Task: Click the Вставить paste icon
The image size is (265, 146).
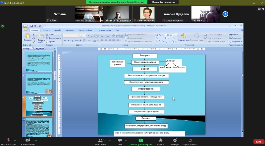Action: [27, 36]
